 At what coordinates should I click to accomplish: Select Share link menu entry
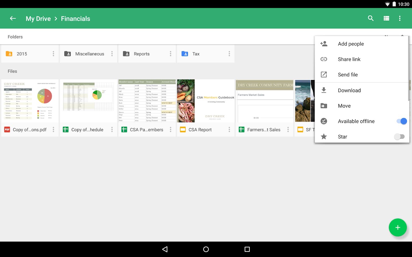[349, 59]
